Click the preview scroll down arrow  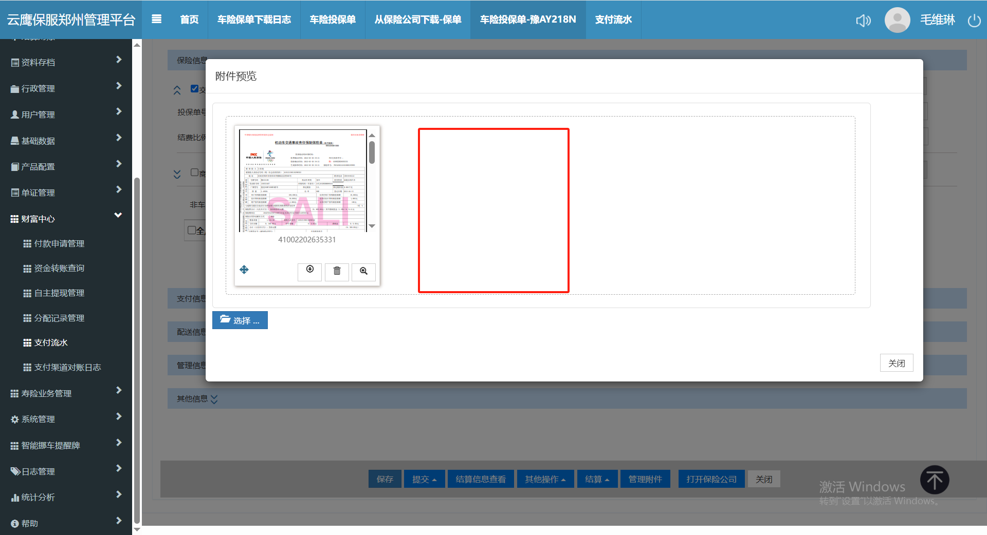[372, 226]
